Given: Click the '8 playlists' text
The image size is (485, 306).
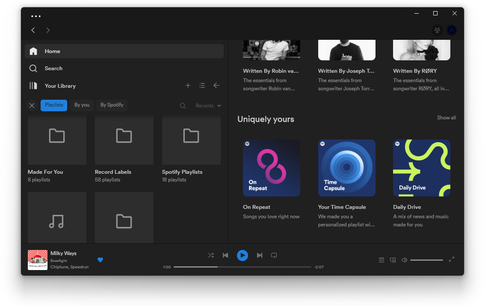Looking at the screenshot, I should pos(39,180).
